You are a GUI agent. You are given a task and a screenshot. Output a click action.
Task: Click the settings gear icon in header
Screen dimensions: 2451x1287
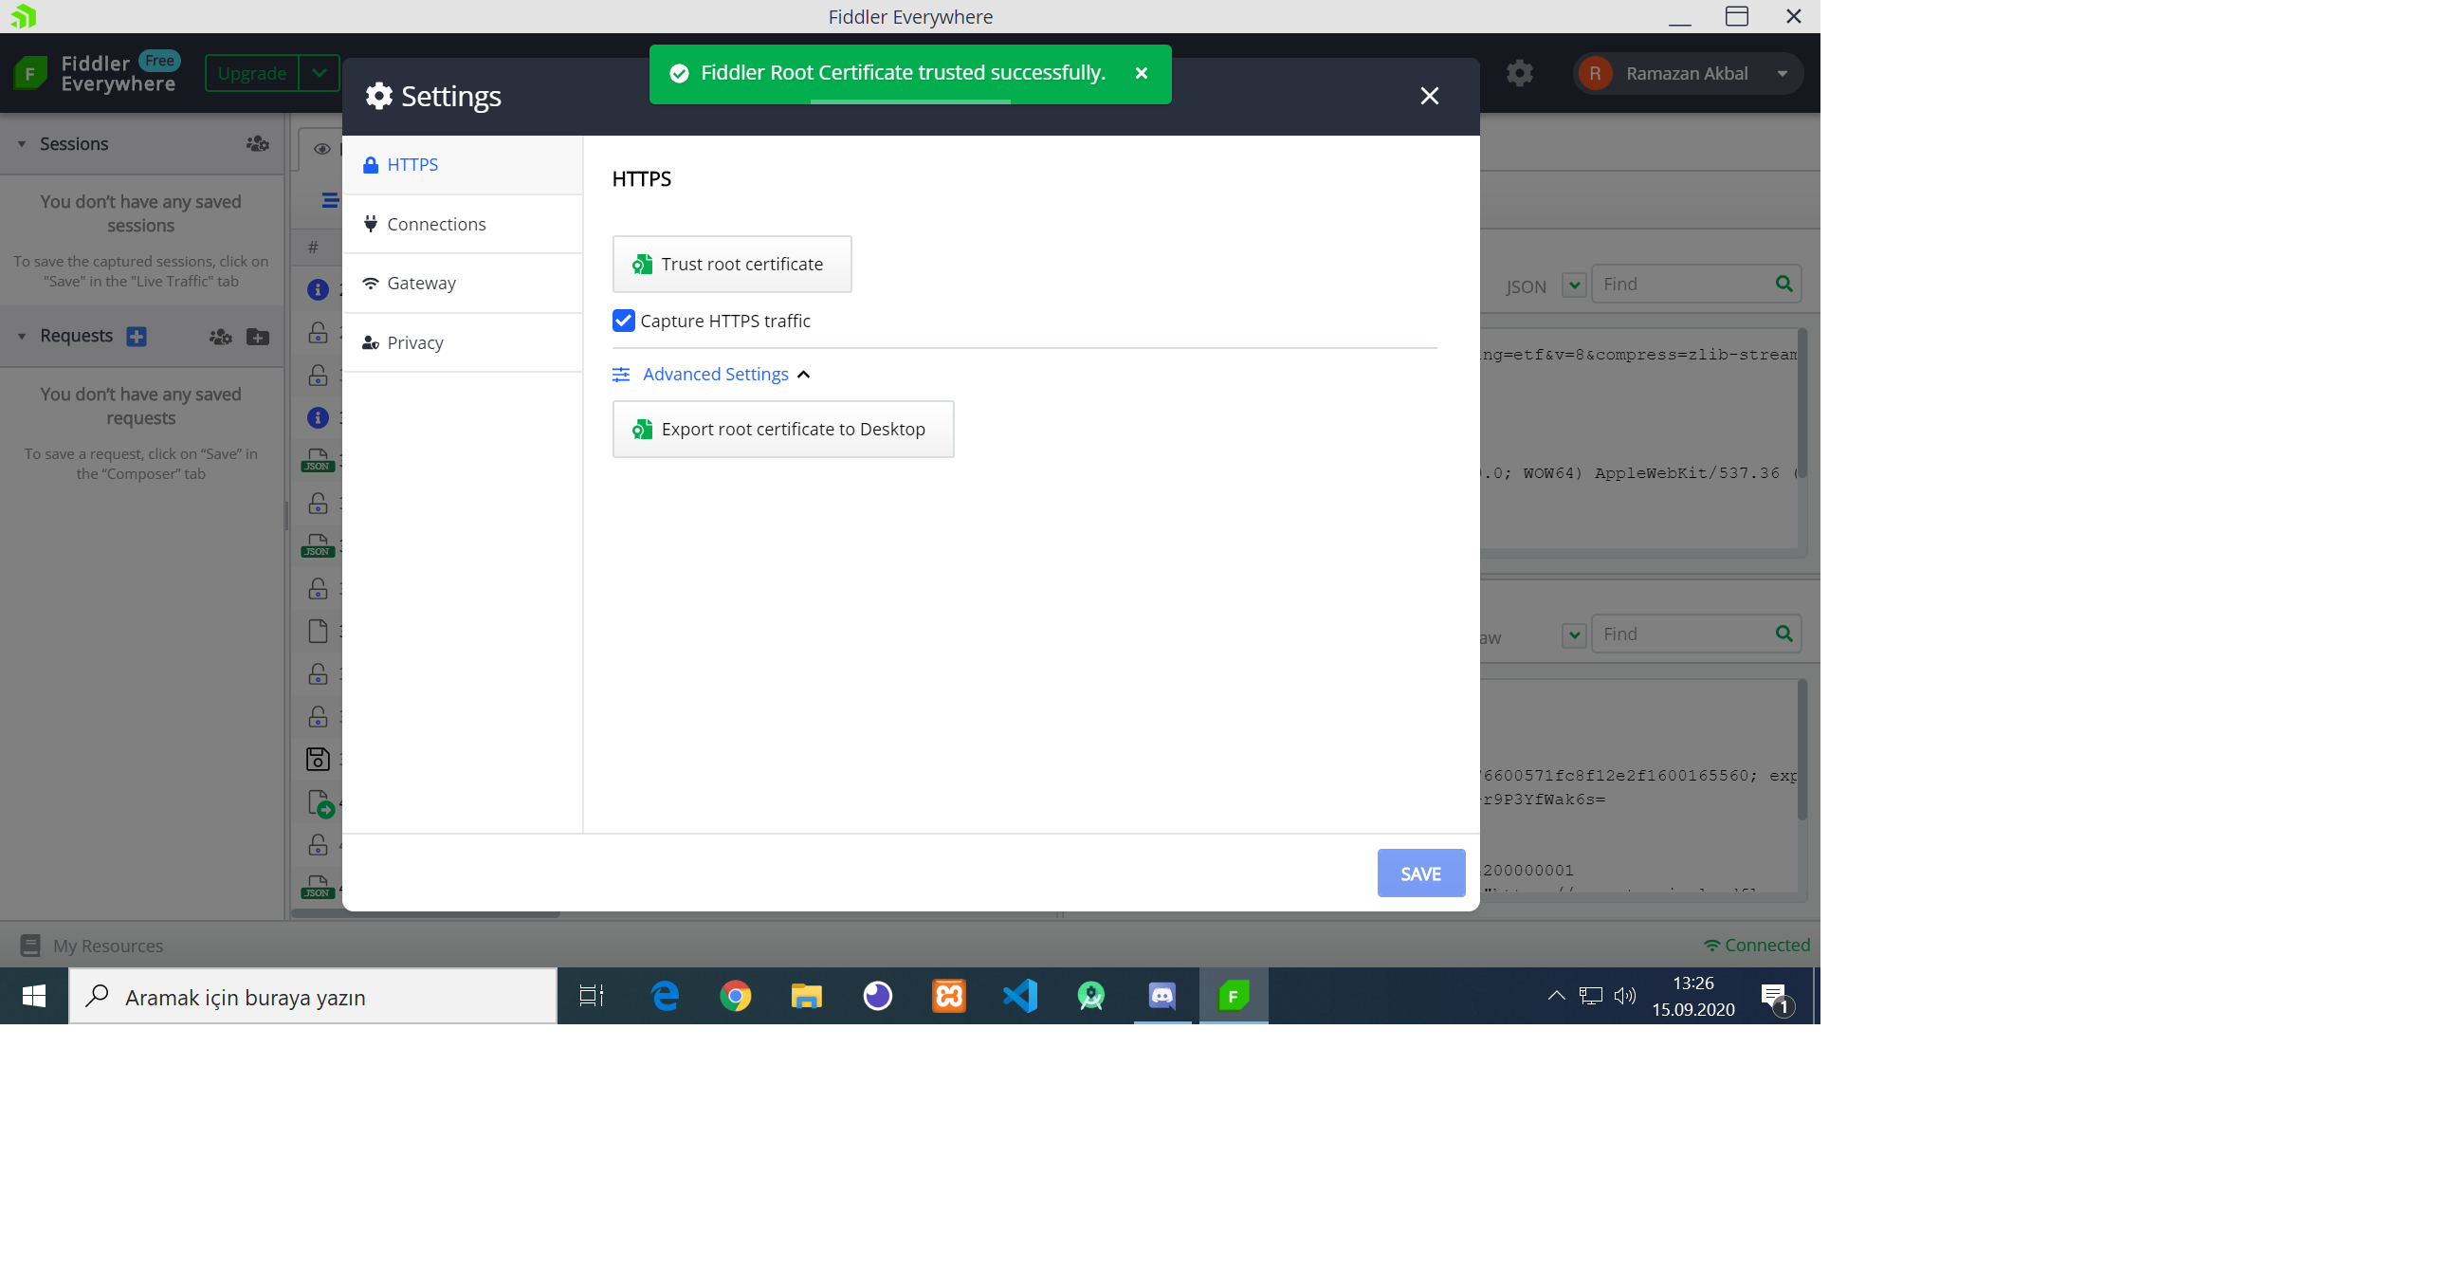(1520, 73)
